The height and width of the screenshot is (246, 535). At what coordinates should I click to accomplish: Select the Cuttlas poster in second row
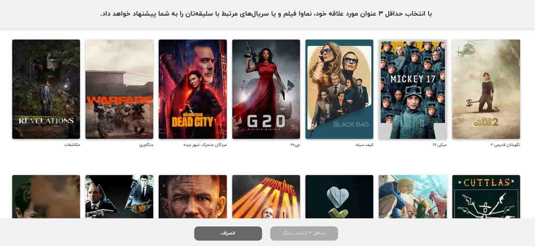tap(486, 197)
